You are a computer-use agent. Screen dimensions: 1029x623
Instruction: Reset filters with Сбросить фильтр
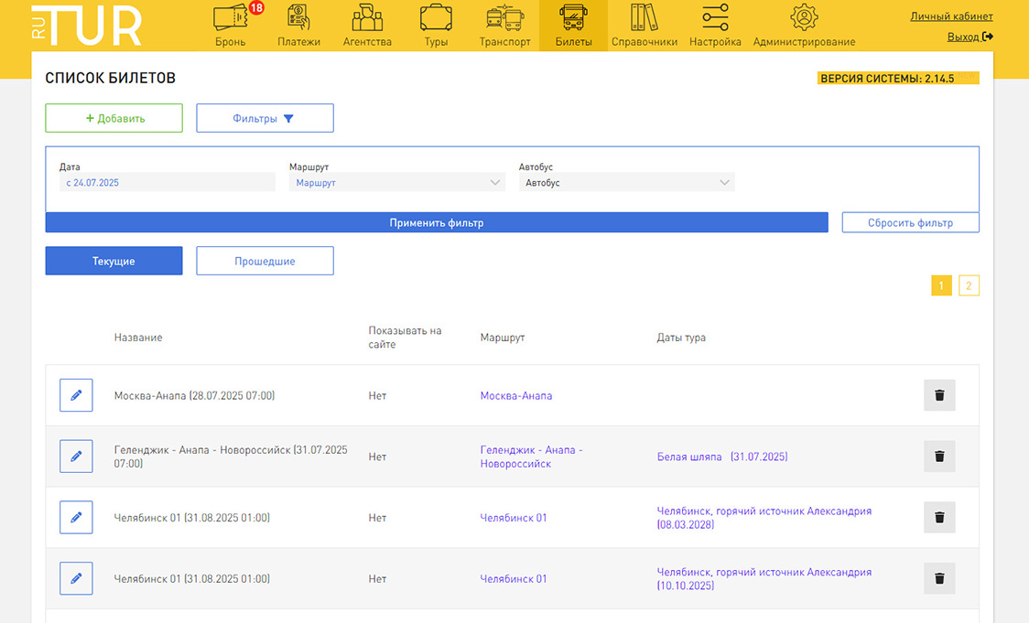pyautogui.click(x=910, y=222)
